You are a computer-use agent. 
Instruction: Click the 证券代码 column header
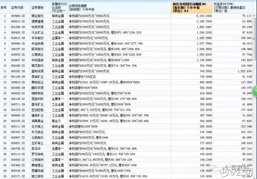[17, 8]
